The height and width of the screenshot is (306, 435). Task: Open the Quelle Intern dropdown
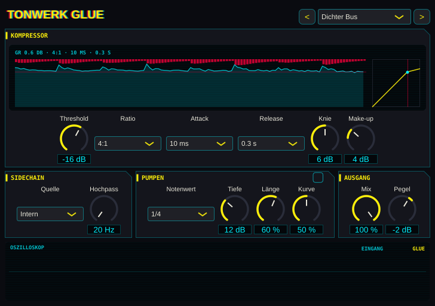(50, 214)
